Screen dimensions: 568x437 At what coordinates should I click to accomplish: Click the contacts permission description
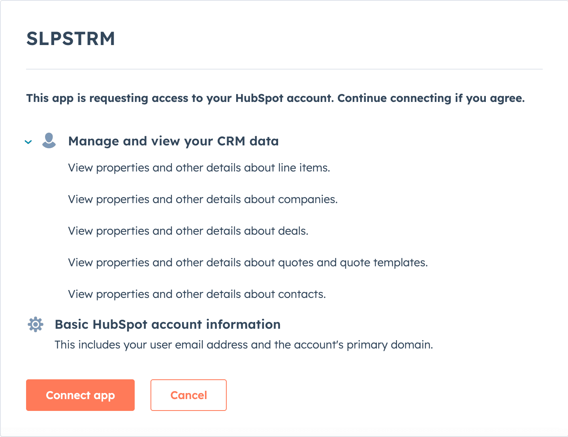[x=197, y=294]
